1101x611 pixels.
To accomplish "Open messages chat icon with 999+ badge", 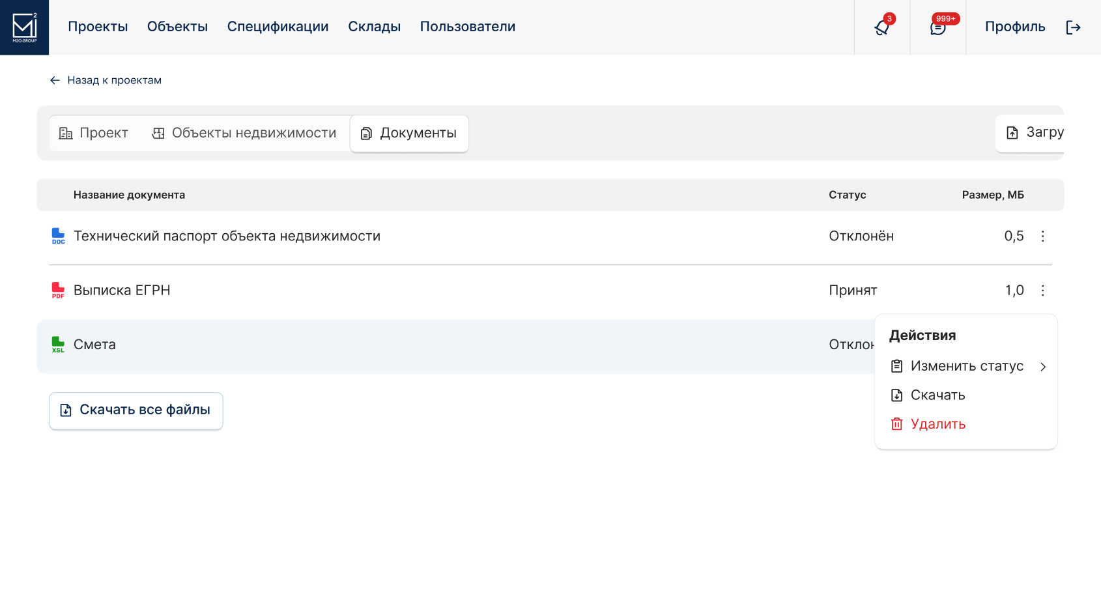I will click(937, 27).
